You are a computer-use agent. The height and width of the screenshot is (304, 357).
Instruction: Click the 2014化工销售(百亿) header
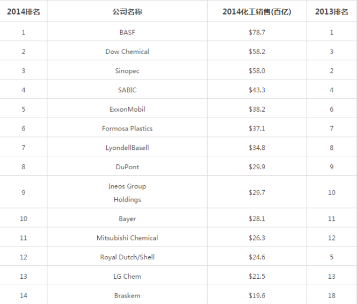(257, 12)
